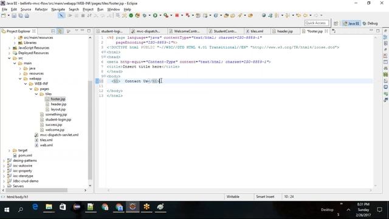Click the editor horizontal scrollbar
The height and width of the screenshot is (219, 389).
coord(239,190)
